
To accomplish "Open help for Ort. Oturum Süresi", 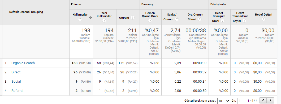I will tap(200, 19).
